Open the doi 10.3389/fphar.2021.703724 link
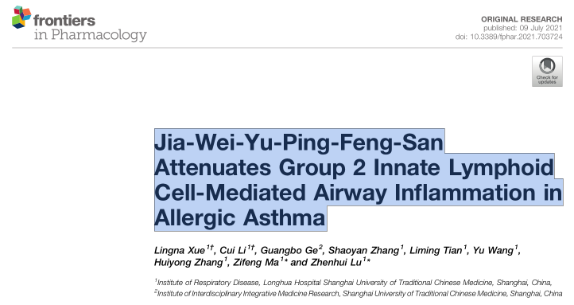 point(509,37)
